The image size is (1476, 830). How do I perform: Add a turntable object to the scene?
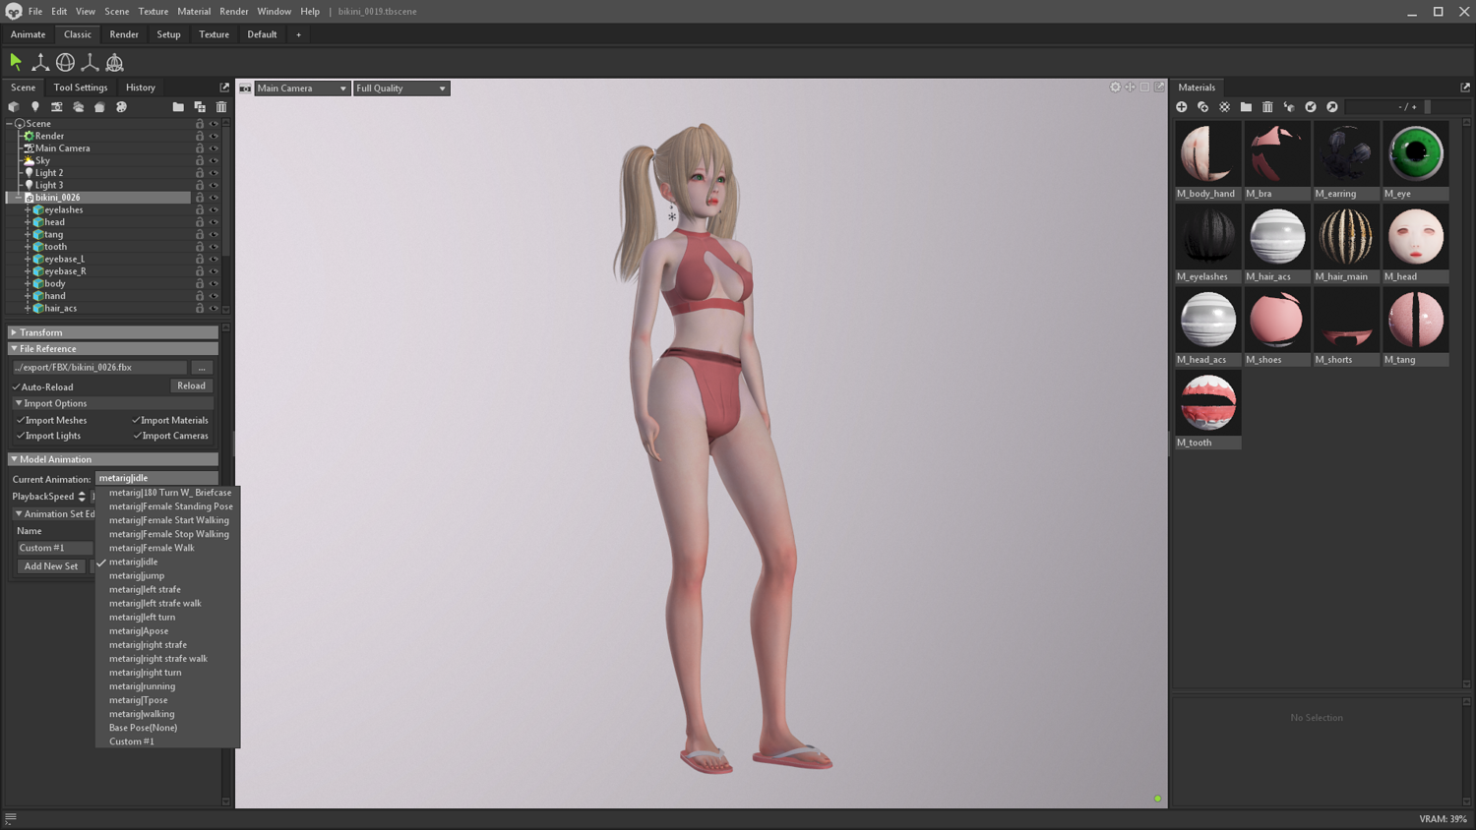(x=99, y=107)
